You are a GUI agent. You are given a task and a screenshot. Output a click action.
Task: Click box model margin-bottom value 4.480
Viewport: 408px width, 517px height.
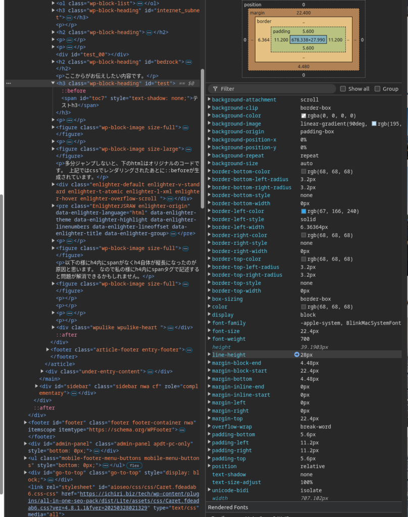303,67
